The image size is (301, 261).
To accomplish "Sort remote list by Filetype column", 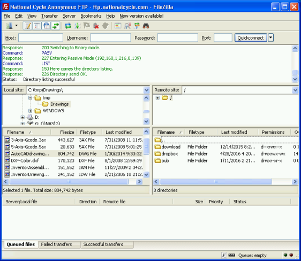I will tap(201, 132).
